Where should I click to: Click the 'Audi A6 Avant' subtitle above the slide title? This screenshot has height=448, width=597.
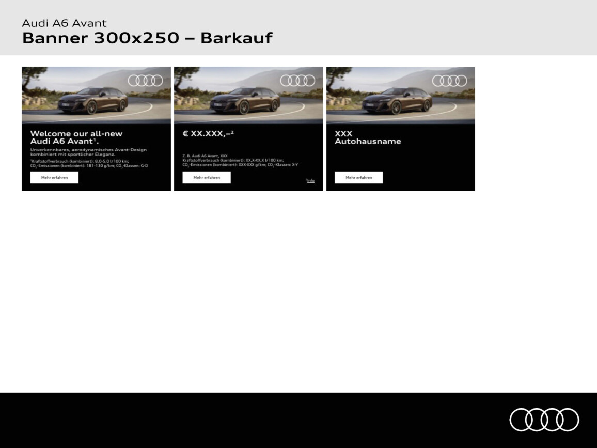[64, 23]
